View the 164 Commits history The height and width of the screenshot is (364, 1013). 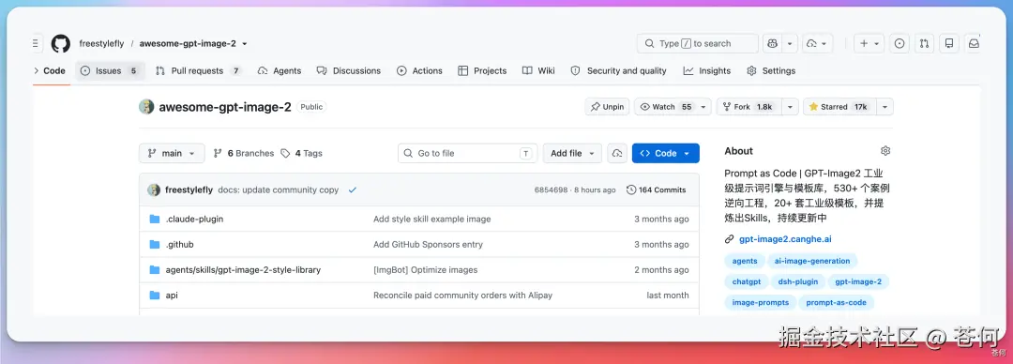(656, 190)
